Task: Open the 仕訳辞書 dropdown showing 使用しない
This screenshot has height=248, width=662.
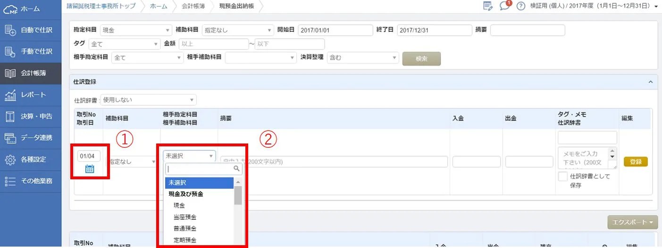Action: click(148, 100)
